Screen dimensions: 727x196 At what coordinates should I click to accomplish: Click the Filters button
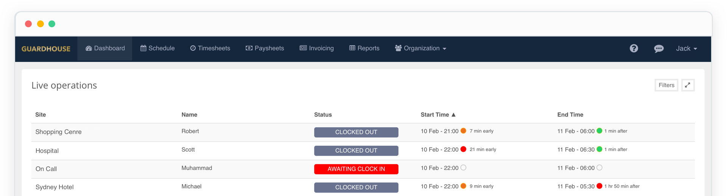click(x=666, y=85)
